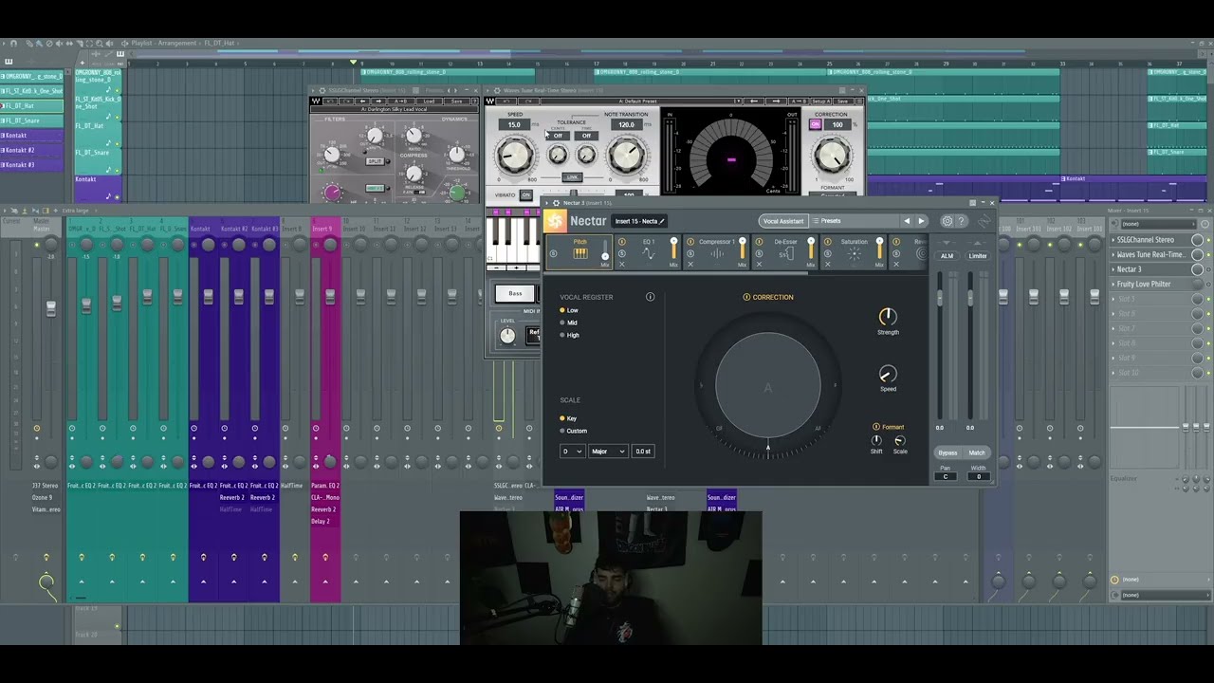The height and width of the screenshot is (683, 1214).
Task: Click Save button in Waves Tune toolbar
Action: pos(842,102)
